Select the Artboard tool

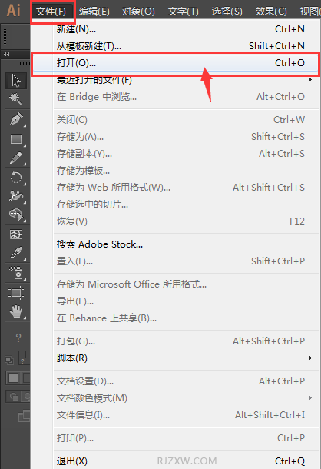(x=16, y=292)
